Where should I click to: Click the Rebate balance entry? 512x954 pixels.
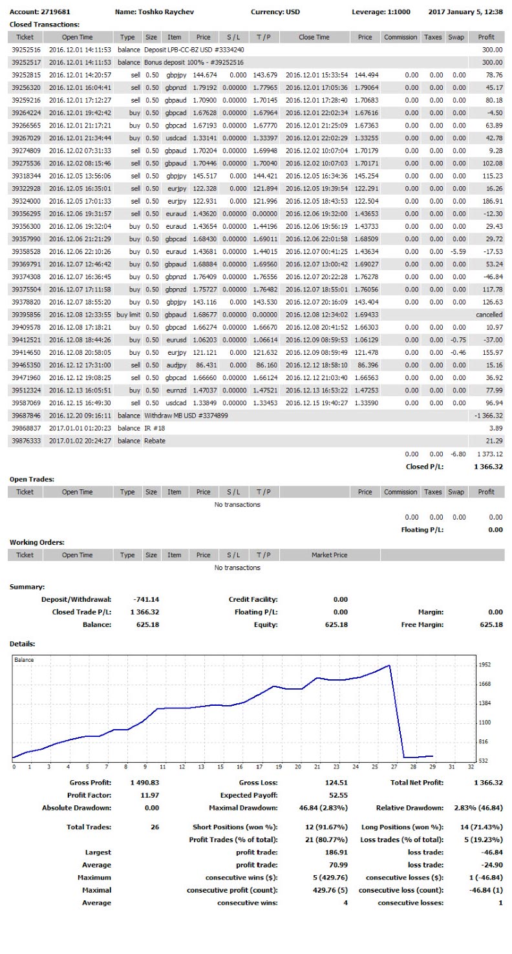point(155,440)
